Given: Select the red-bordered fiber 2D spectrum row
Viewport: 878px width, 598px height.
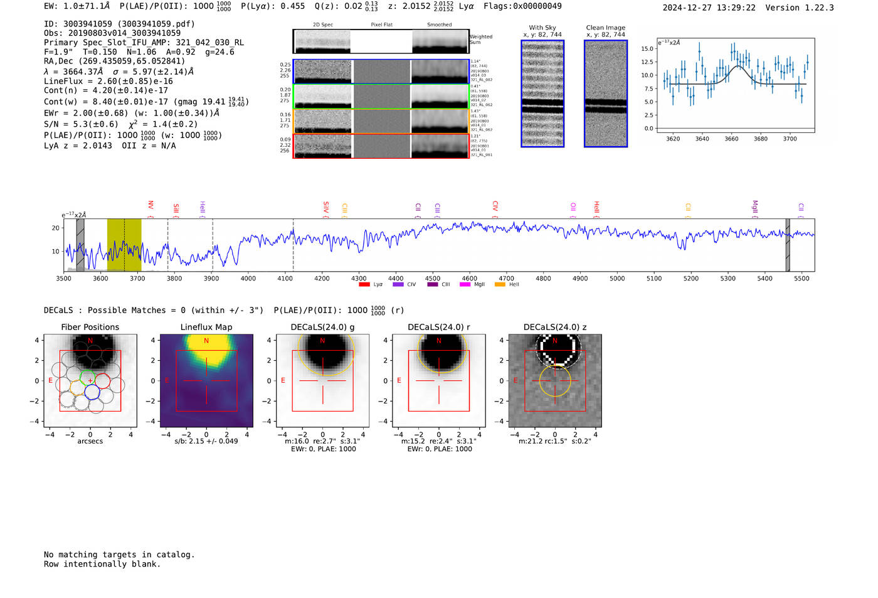Looking at the screenshot, I should click(x=381, y=146).
